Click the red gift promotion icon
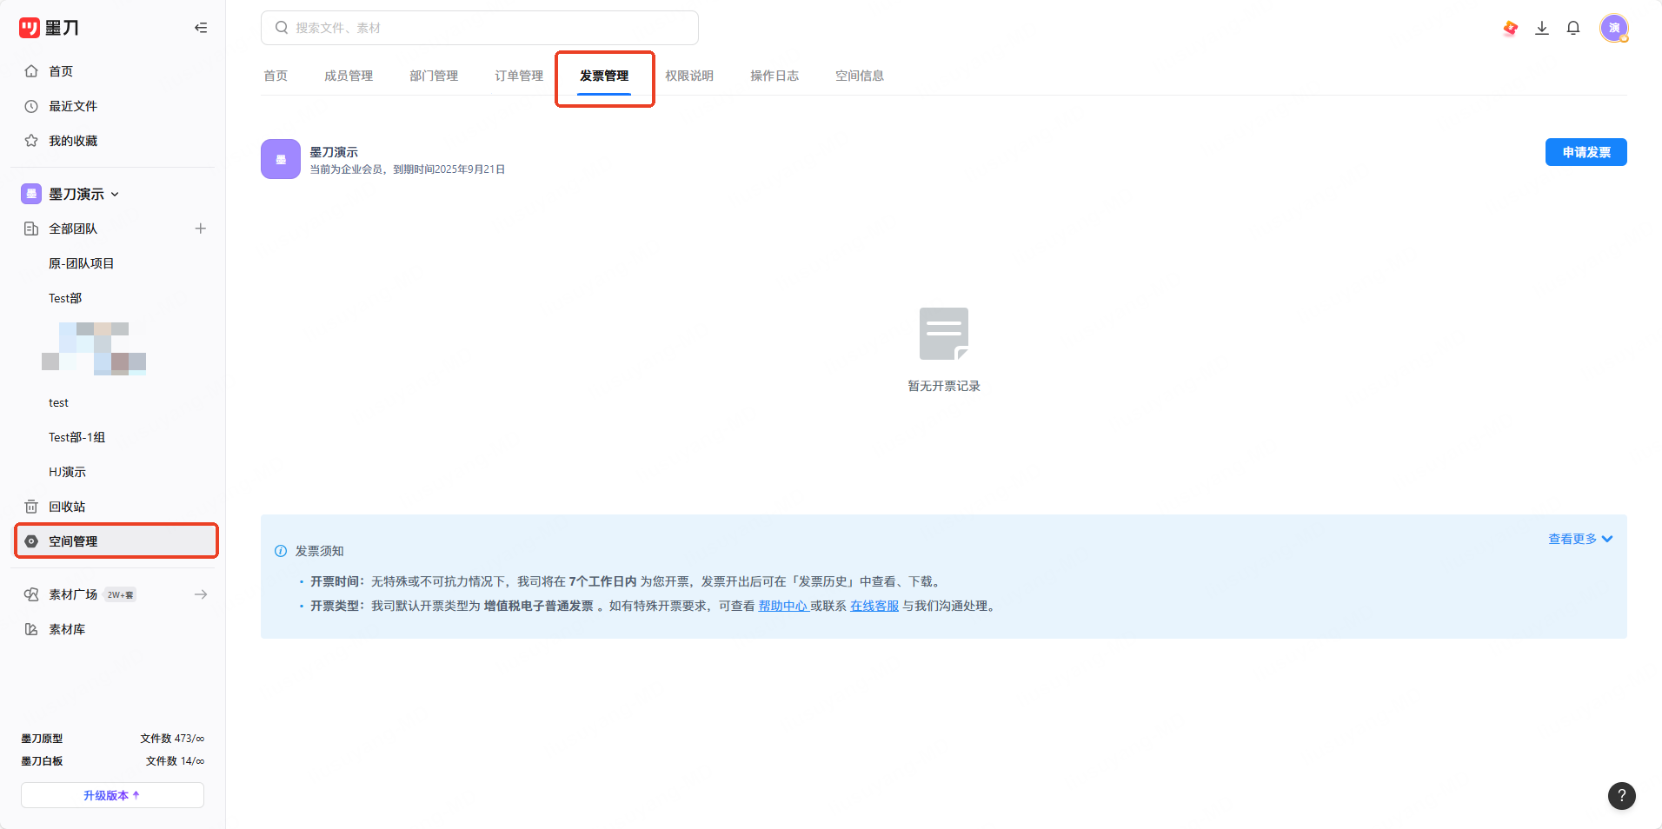 coord(1511,28)
